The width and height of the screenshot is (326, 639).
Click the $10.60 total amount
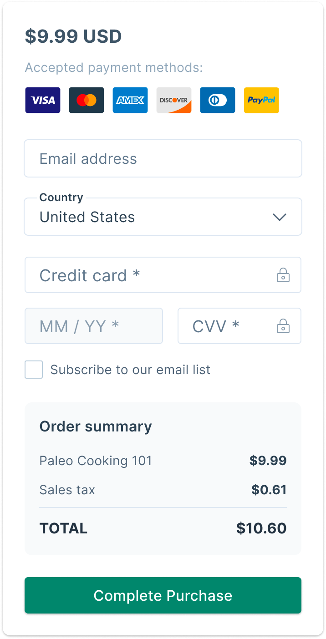[x=261, y=528]
